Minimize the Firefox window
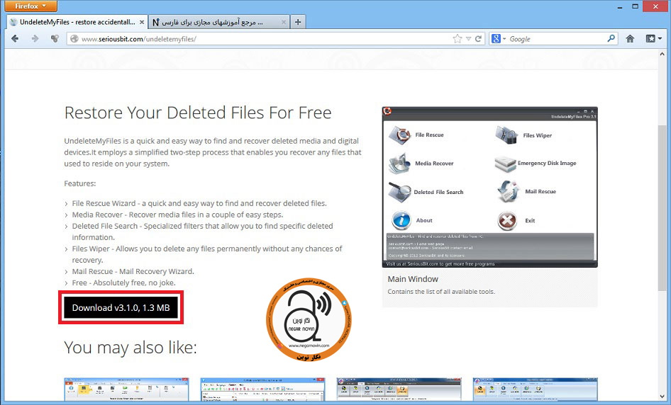Image resolution: width=671 pixels, height=405 pixels. coord(620,6)
